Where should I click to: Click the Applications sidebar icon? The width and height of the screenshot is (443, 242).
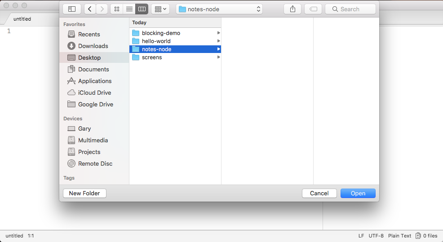[x=71, y=81]
